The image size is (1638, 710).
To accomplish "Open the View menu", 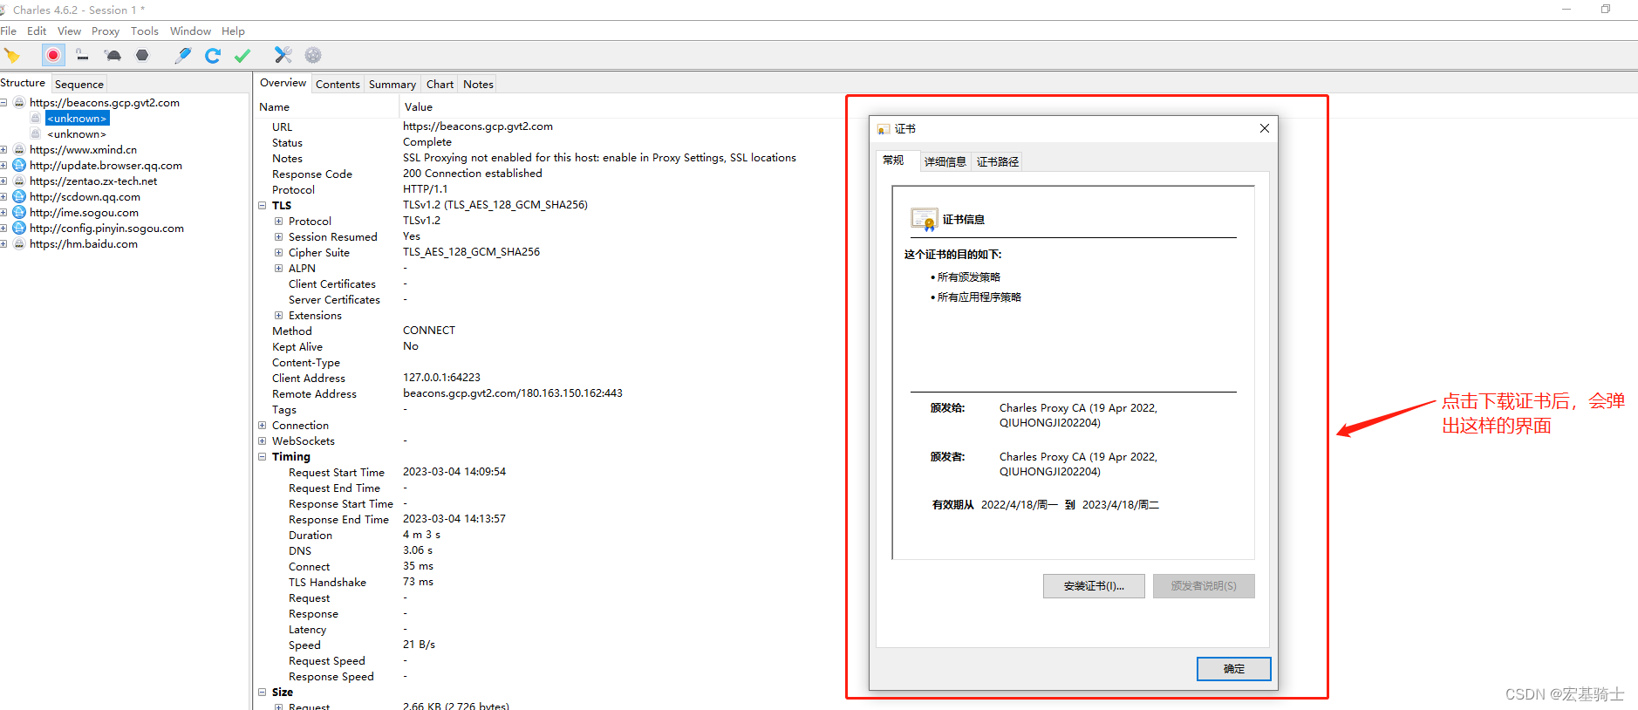I will (69, 31).
